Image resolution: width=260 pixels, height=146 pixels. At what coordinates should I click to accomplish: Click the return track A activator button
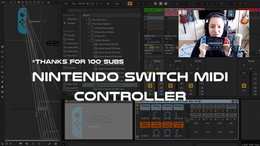tap(244, 86)
